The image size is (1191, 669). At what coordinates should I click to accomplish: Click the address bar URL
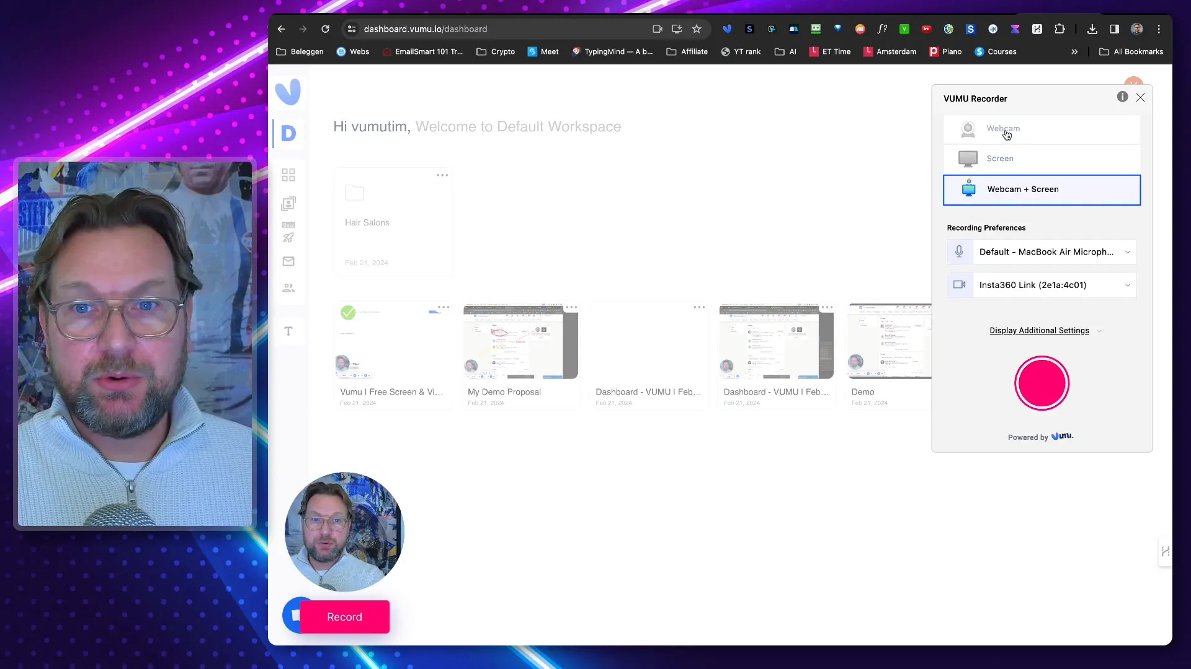(x=426, y=29)
